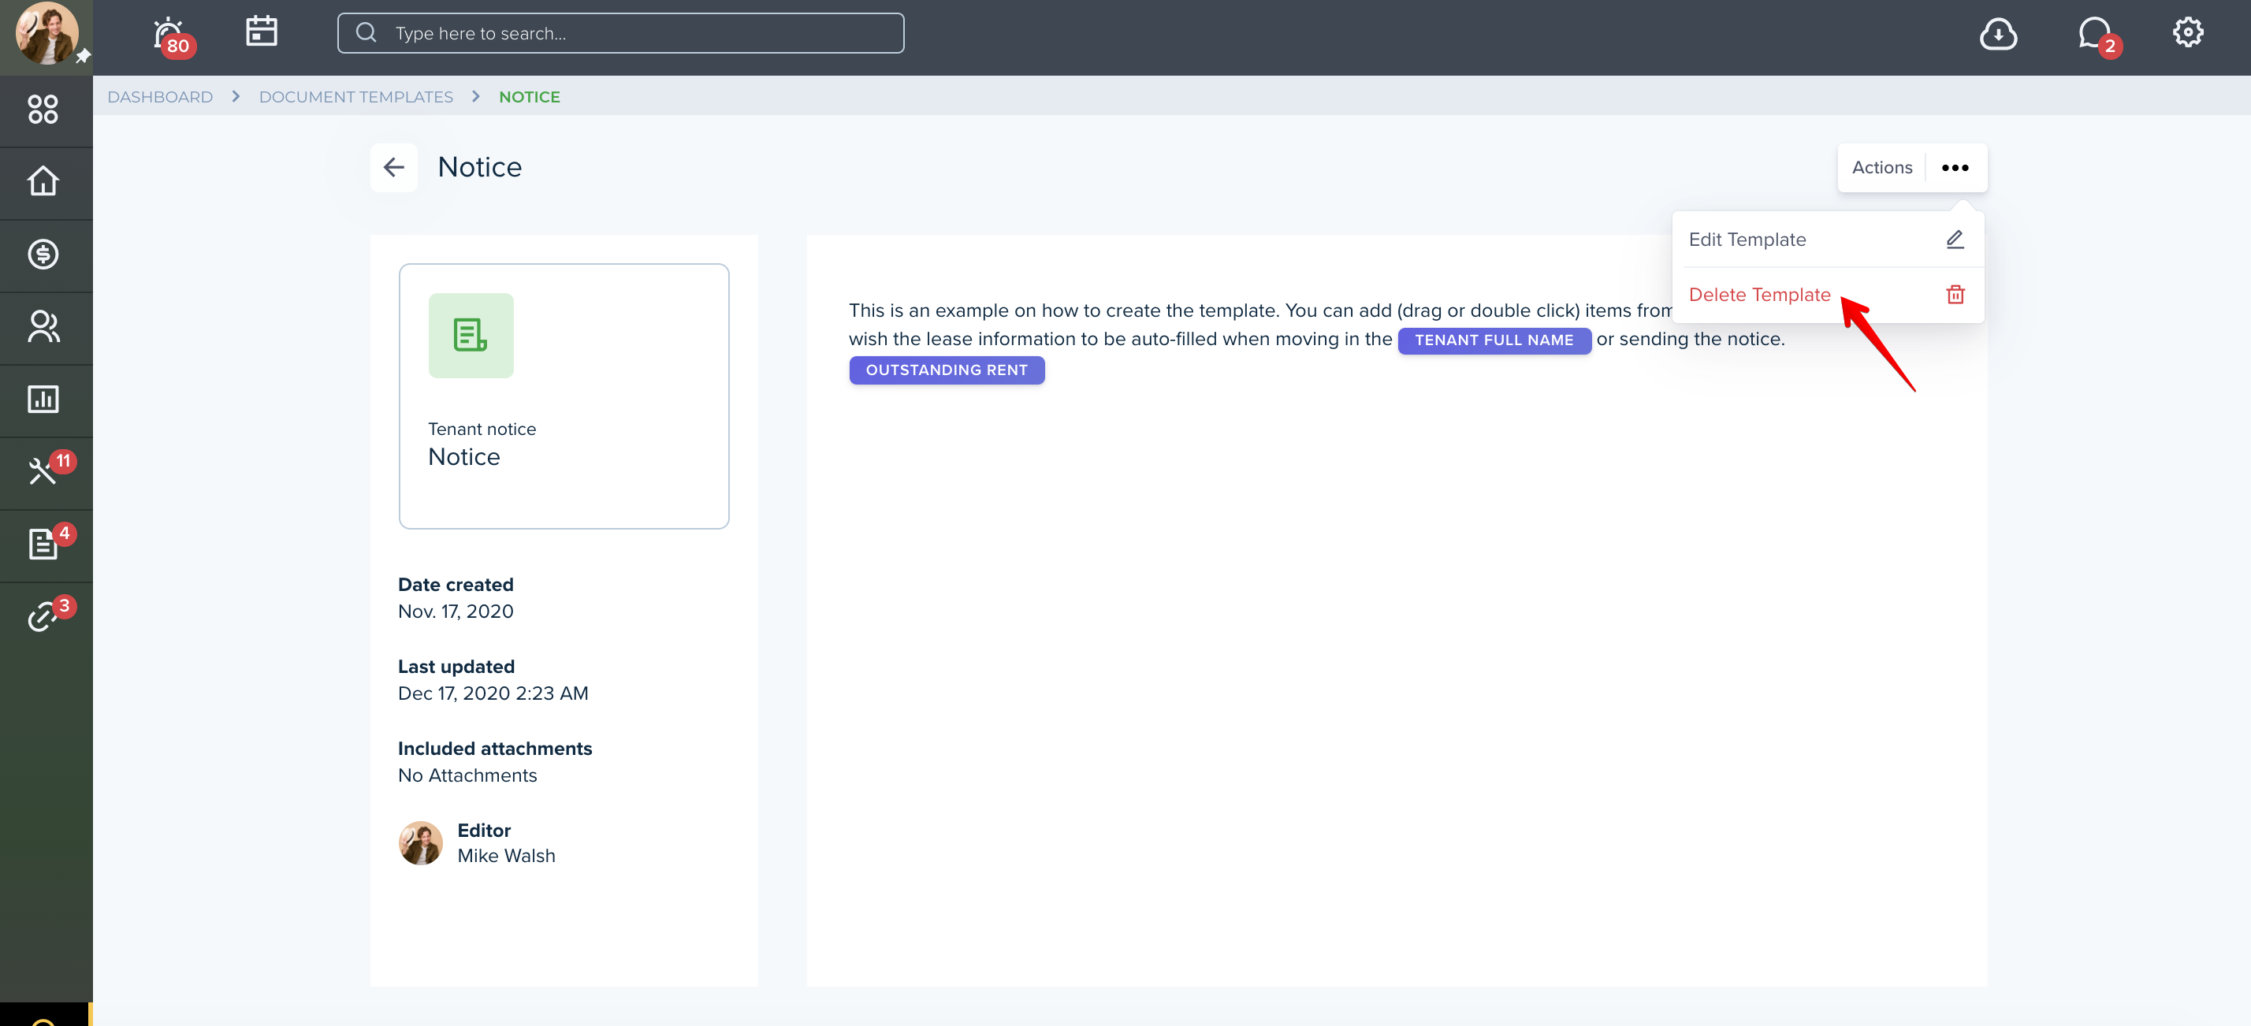Click the red trash icon in the menu
The height and width of the screenshot is (1026, 2251).
(x=1955, y=295)
